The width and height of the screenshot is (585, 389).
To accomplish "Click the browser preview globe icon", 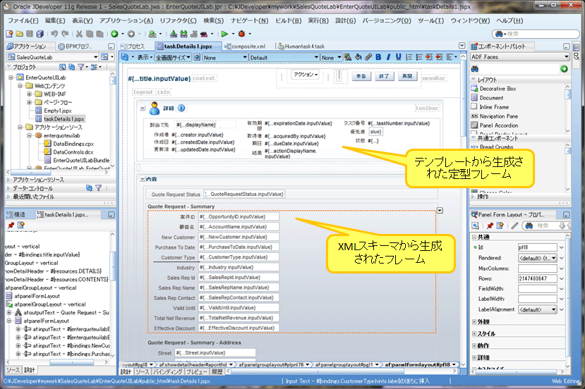I will point(197,57).
